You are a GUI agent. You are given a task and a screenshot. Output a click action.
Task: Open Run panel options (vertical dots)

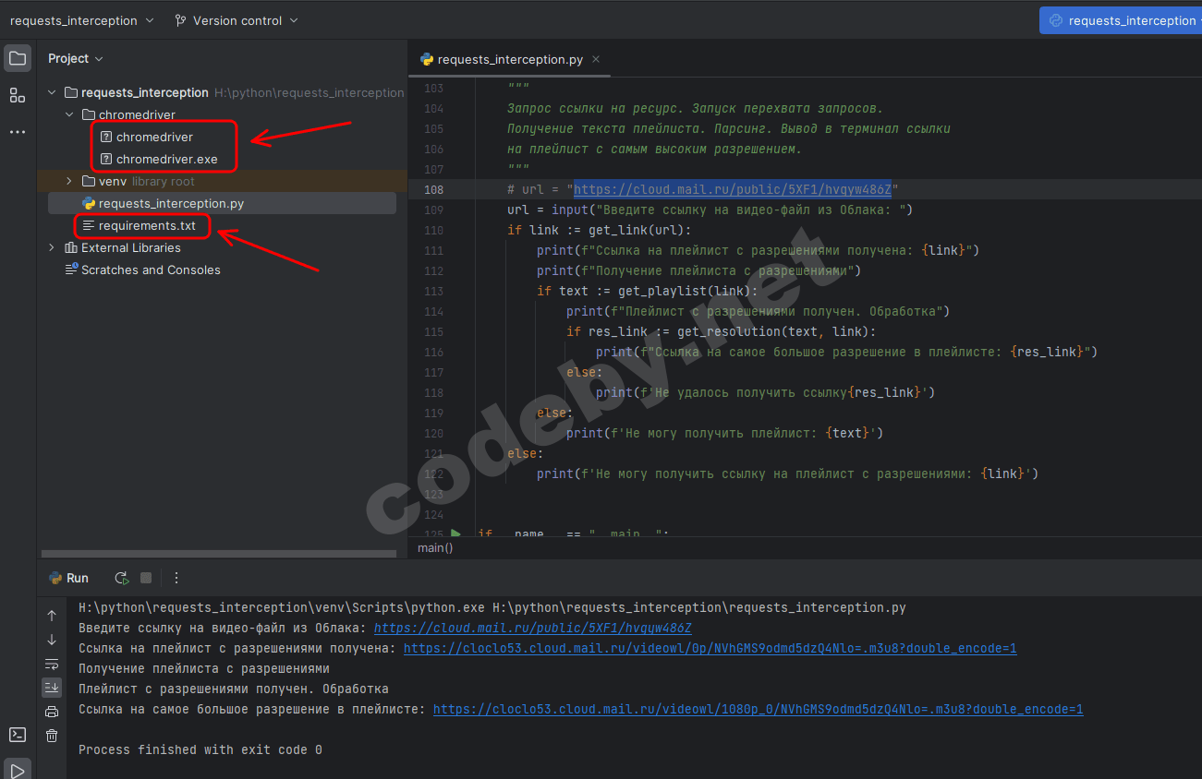click(176, 578)
